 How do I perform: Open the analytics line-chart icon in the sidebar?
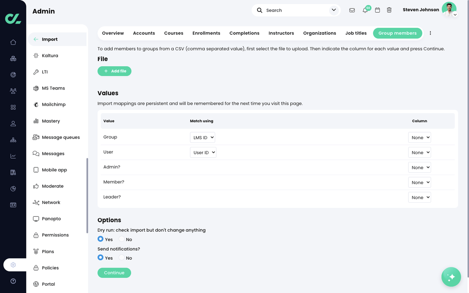click(13, 156)
